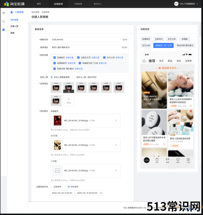The width and height of the screenshot is (203, 215).
Task: Open the 详情装修 top navigation tab
Action: tap(78, 4)
